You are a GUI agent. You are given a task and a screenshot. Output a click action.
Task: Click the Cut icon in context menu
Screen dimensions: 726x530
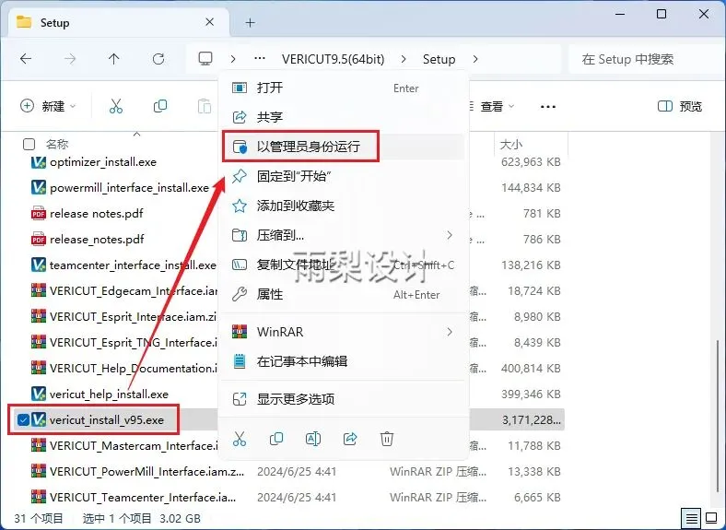240,438
